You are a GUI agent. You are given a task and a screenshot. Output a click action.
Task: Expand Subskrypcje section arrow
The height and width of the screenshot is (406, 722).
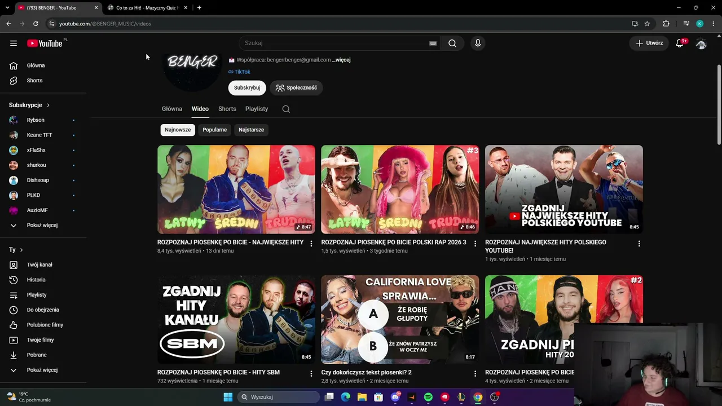tap(48, 105)
